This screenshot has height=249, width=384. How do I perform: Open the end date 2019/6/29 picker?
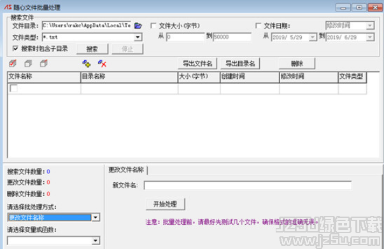(370, 37)
